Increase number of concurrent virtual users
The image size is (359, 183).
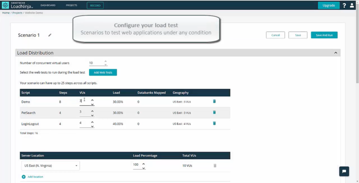coord(106,61)
